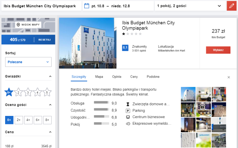
Task: Click the Obsługa 9,0 rating bar
Action: coord(101,102)
